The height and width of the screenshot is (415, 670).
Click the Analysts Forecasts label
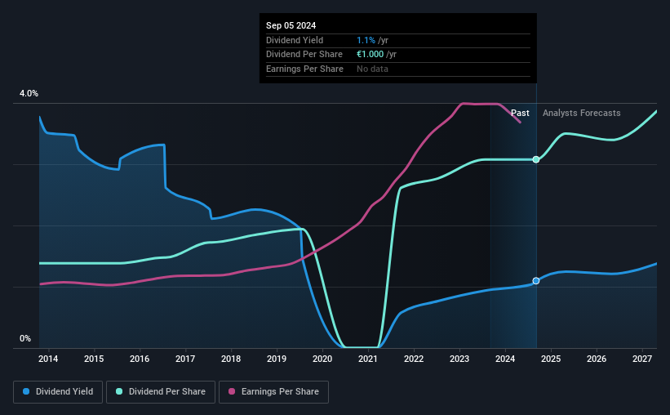(582, 113)
